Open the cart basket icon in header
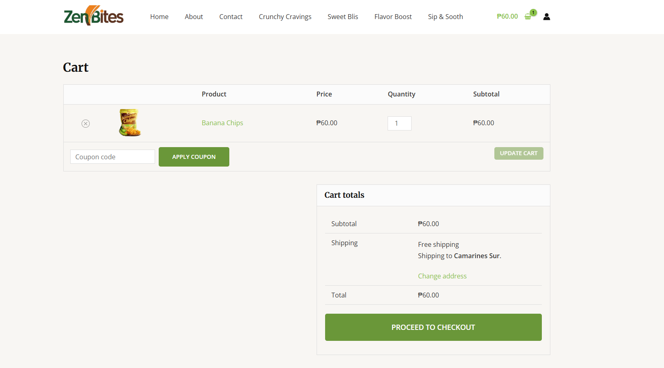This screenshot has width=664, height=368. (x=528, y=16)
